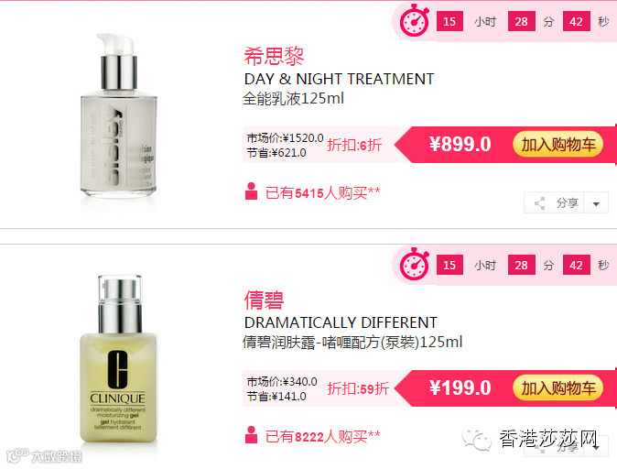617x469 pixels.
Task: Expand the 分享 dropdown arrow for Sisley
Action: click(x=596, y=203)
